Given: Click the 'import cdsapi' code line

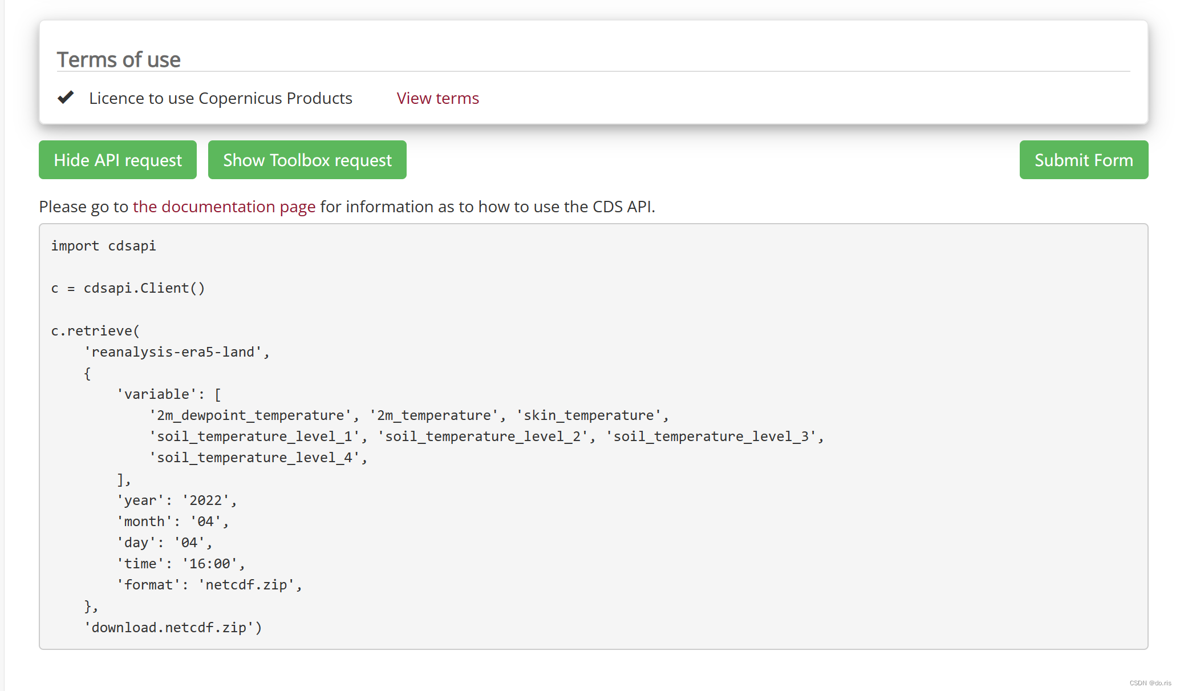Looking at the screenshot, I should (103, 246).
